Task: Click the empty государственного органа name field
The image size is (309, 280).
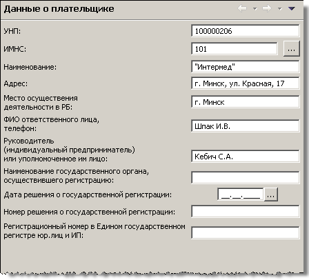Action: click(x=246, y=177)
